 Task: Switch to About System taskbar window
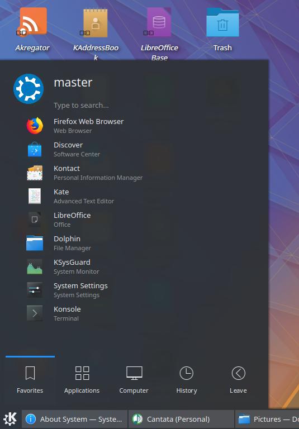click(x=74, y=419)
